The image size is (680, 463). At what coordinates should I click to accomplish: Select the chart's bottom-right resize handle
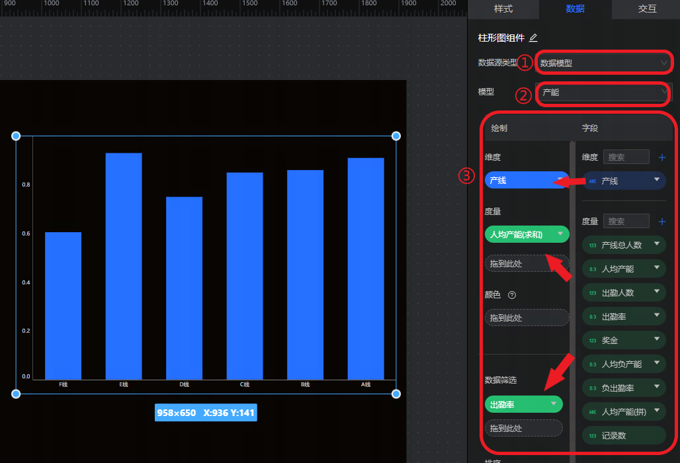click(x=396, y=394)
